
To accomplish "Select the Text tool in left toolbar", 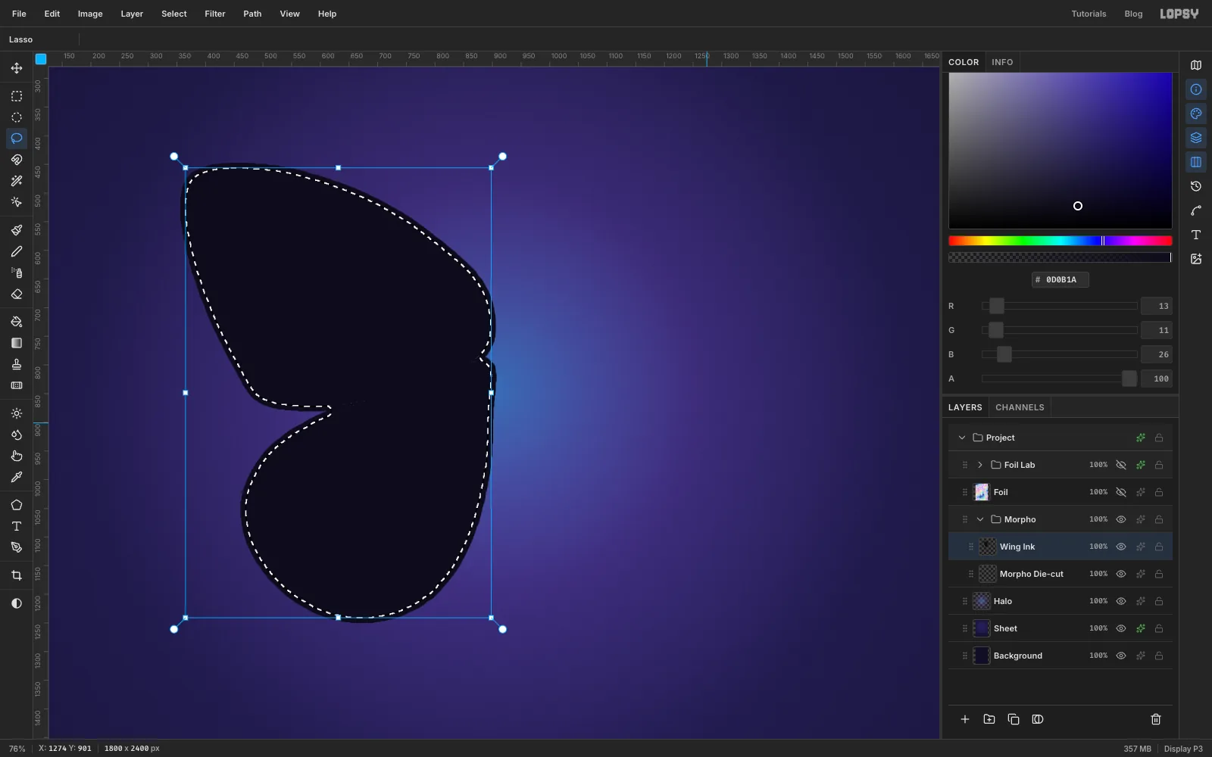I will tap(17, 526).
